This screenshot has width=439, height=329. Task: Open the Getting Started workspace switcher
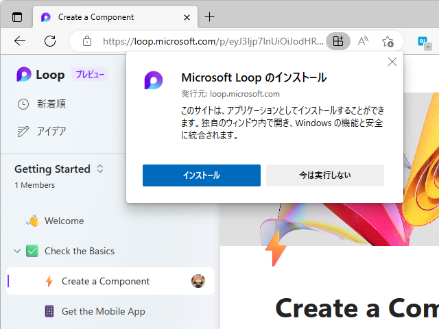click(100, 169)
